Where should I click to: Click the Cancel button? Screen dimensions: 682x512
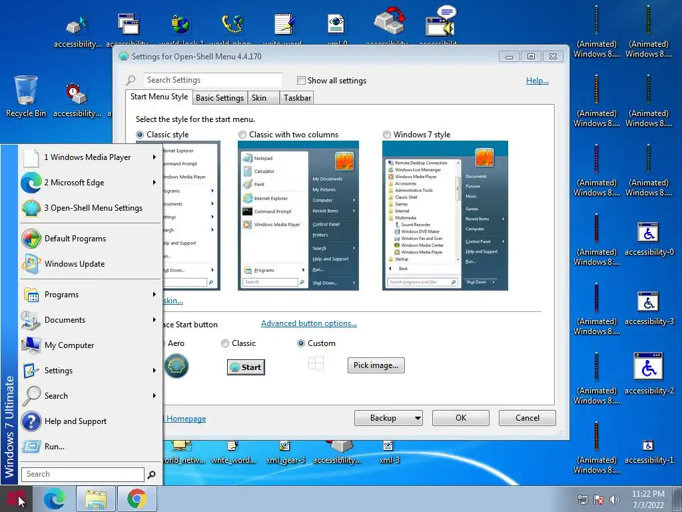pyautogui.click(x=527, y=418)
